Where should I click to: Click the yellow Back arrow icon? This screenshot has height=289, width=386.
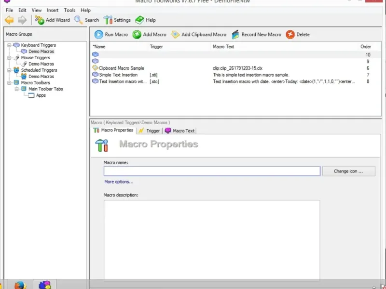coord(9,20)
